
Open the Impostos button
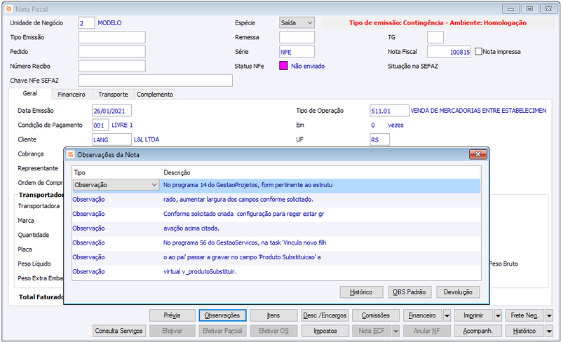[x=325, y=331]
